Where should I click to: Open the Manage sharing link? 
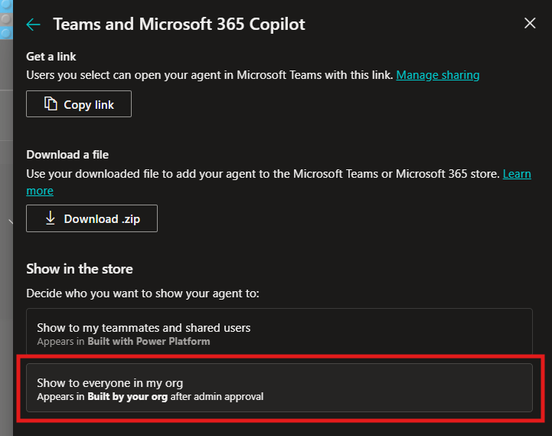(x=438, y=75)
